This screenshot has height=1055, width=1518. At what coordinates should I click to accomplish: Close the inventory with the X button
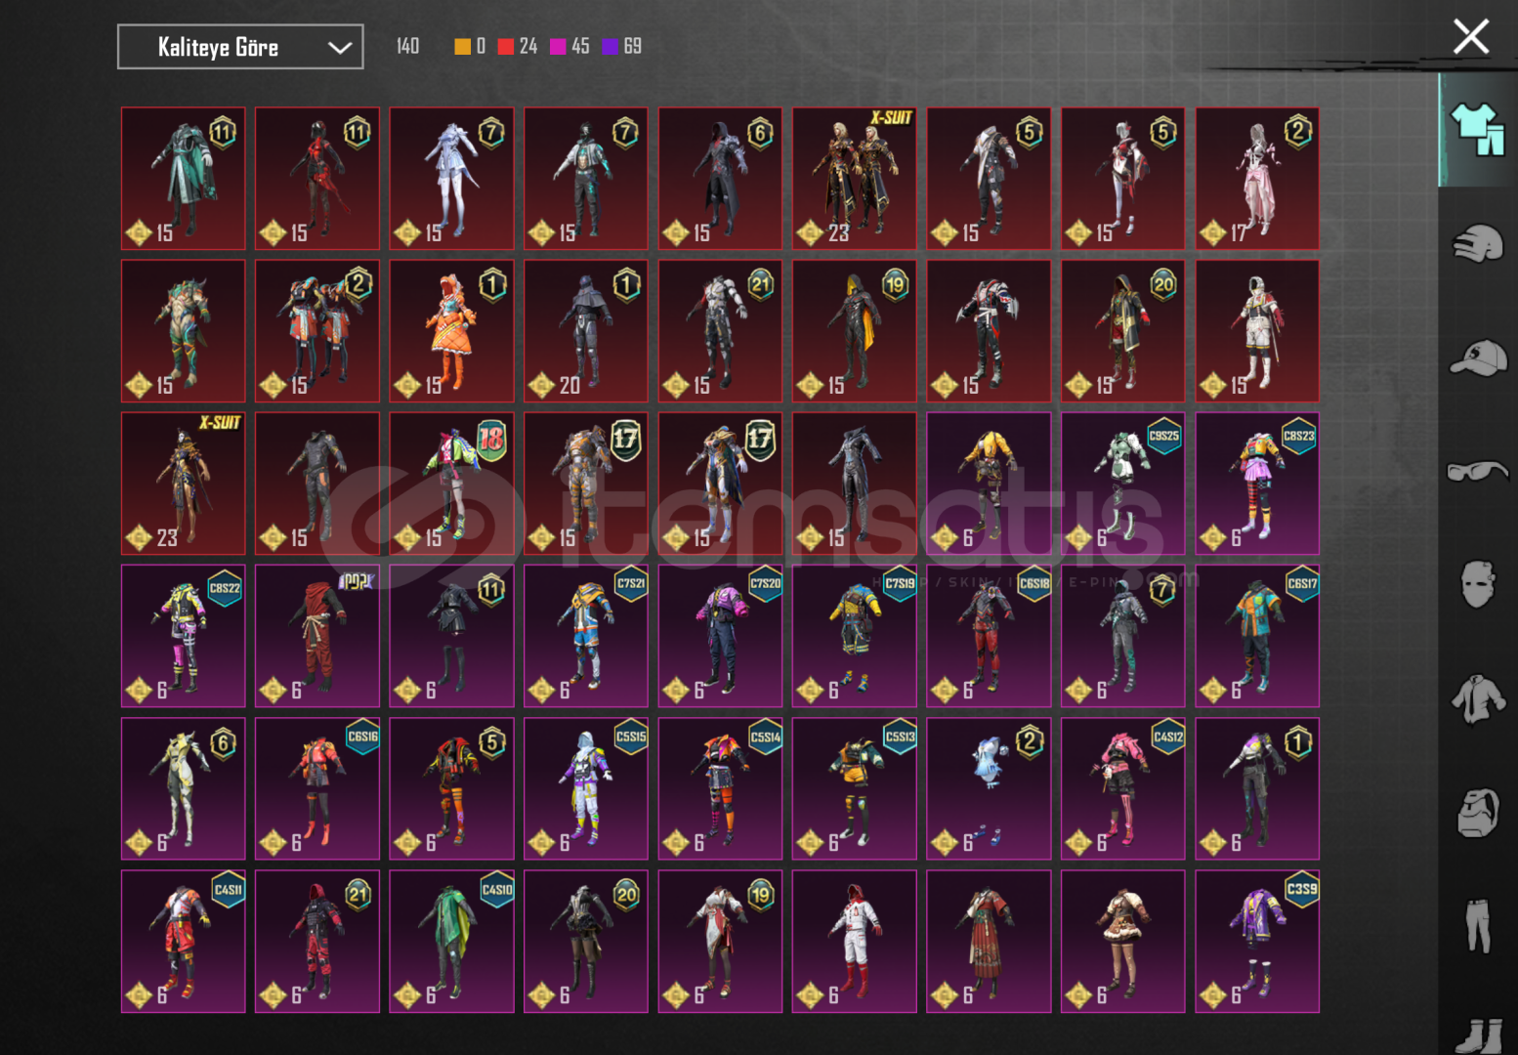click(x=1470, y=37)
